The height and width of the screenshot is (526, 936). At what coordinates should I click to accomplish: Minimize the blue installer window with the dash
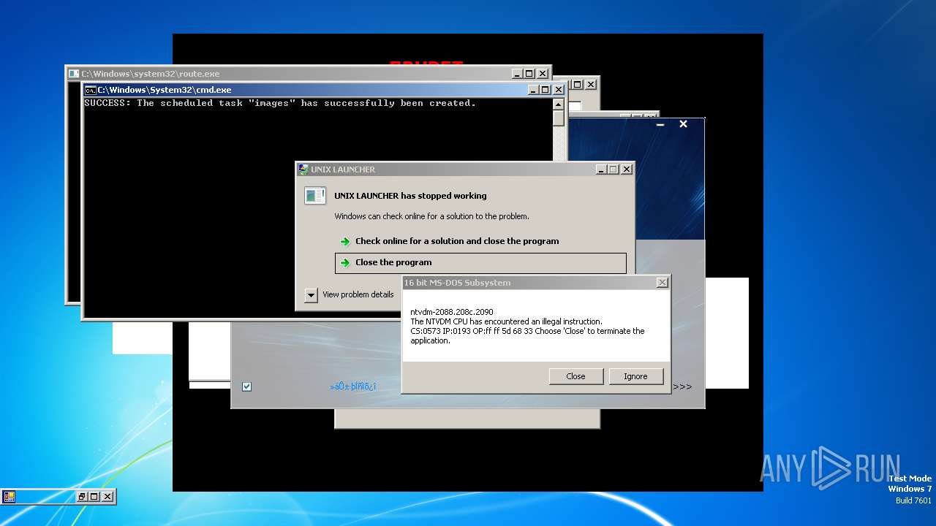(x=660, y=125)
